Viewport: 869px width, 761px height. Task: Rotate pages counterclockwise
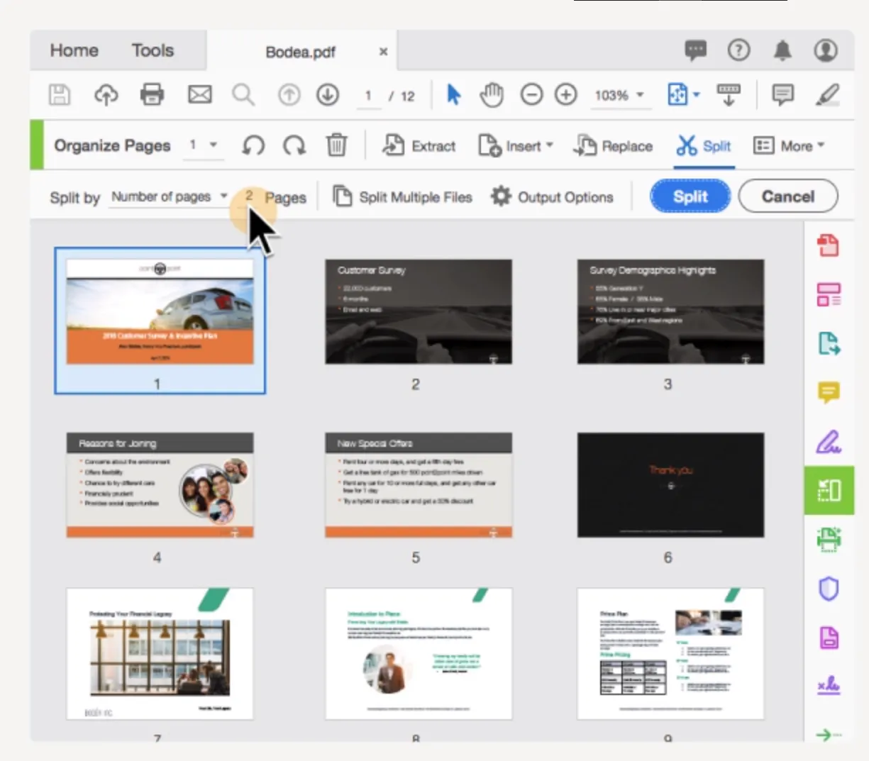(x=253, y=145)
